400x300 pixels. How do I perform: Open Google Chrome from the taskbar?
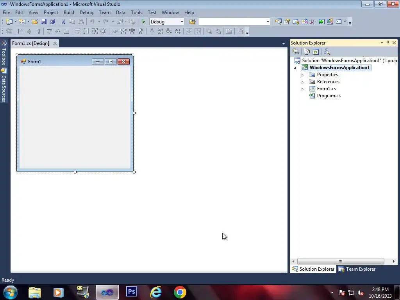pyautogui.click(x=180, y=292)
